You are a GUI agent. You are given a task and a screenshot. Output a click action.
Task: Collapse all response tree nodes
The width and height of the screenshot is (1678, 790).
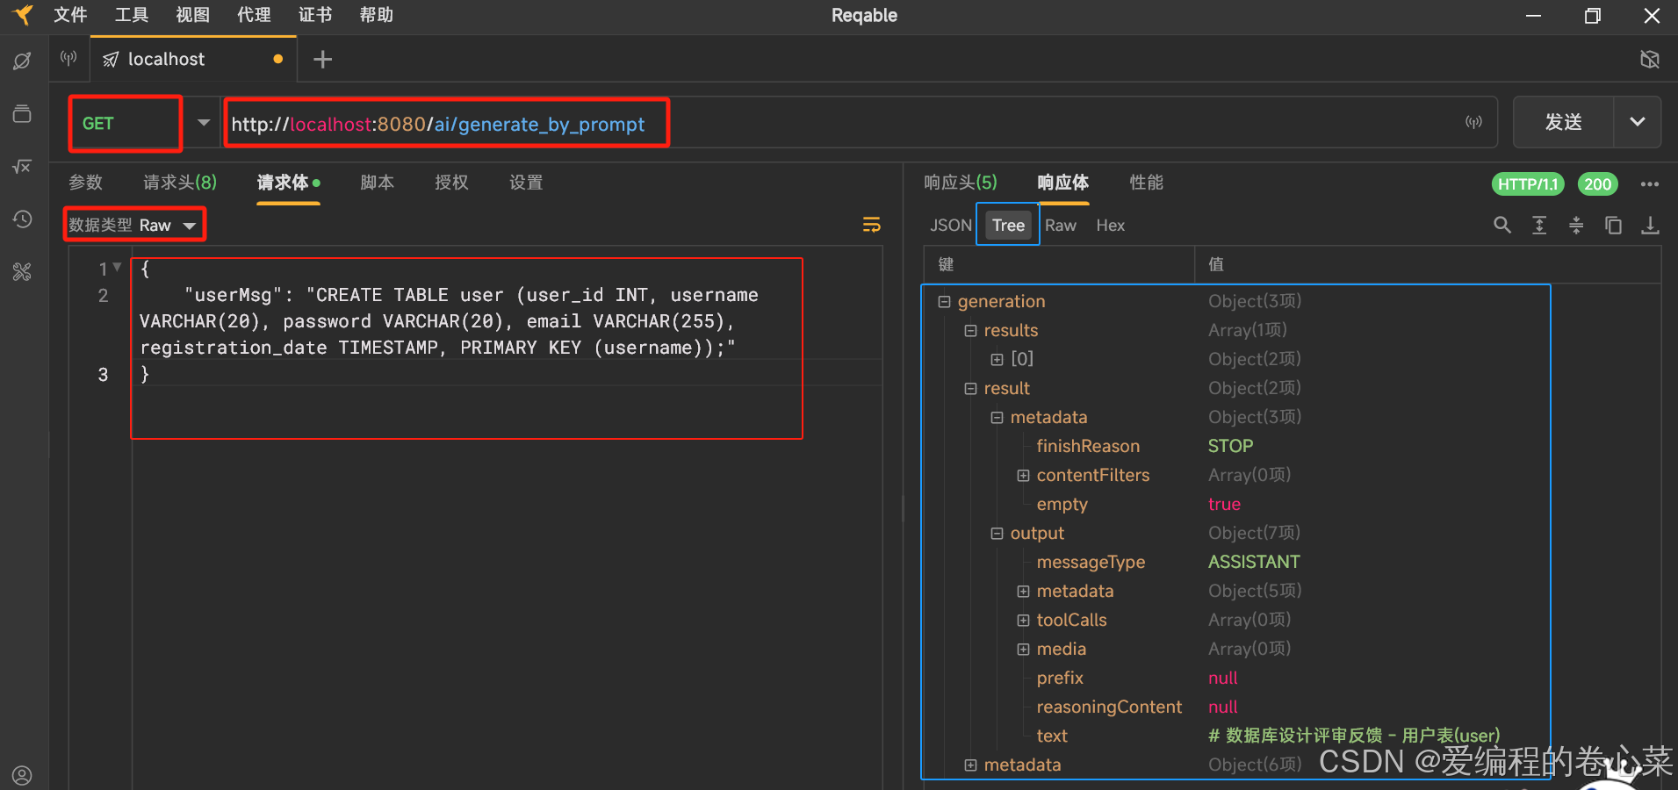click(x=1576, y=226)
